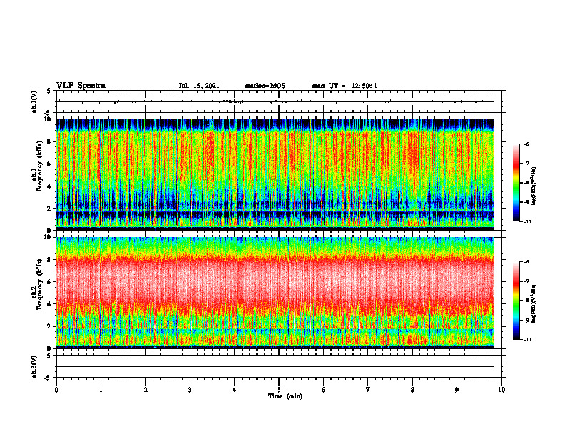Click the "-8" label on ch.2 color bar

click(x=526, y=301)
